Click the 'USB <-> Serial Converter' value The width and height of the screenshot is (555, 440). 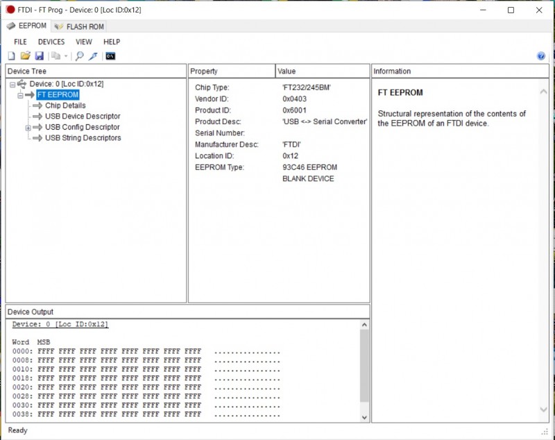[325, 121]
